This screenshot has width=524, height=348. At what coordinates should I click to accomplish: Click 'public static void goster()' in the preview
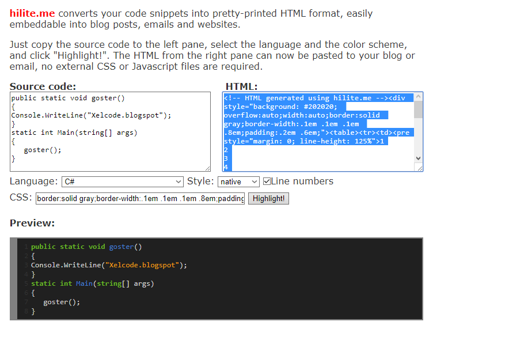click(x=86, y=247)
